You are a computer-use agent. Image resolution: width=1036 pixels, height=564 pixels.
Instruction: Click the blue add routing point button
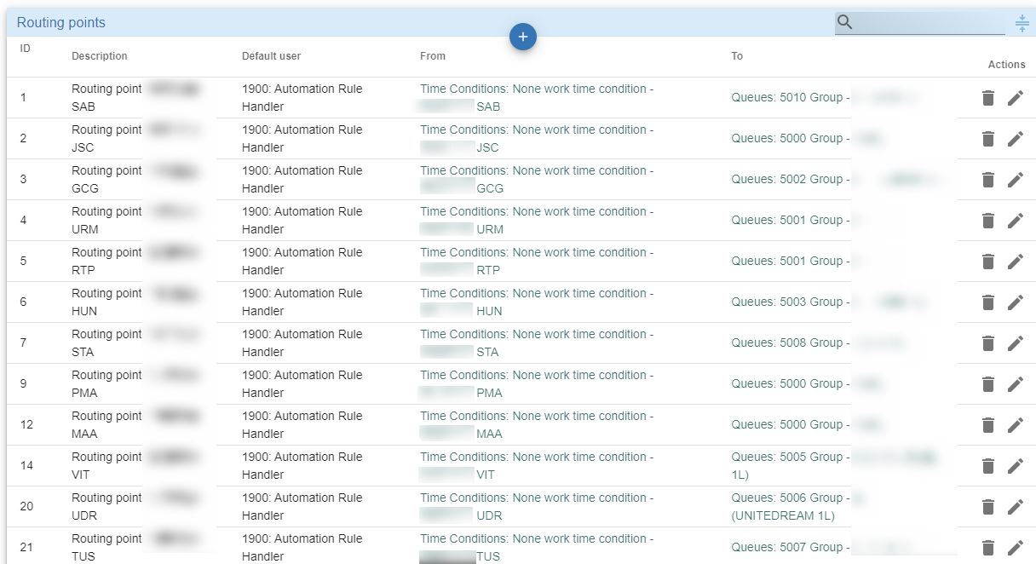coord(523,37)
